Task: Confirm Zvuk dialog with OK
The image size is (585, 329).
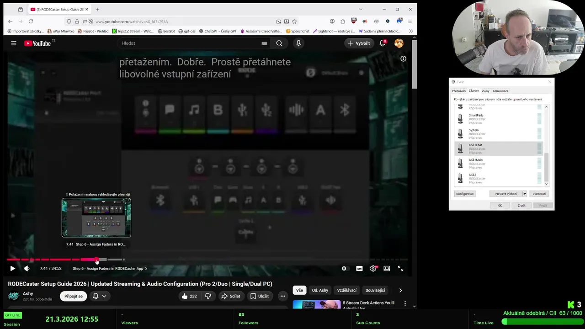Action: pos(500,206)
